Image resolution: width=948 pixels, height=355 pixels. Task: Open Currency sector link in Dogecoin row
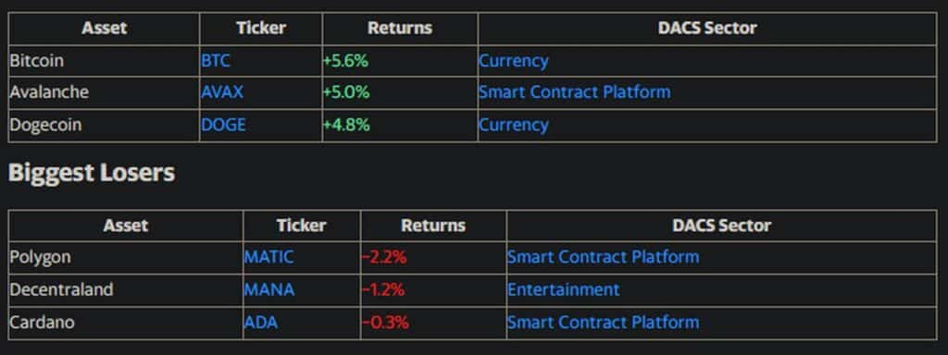click(513, 125)
